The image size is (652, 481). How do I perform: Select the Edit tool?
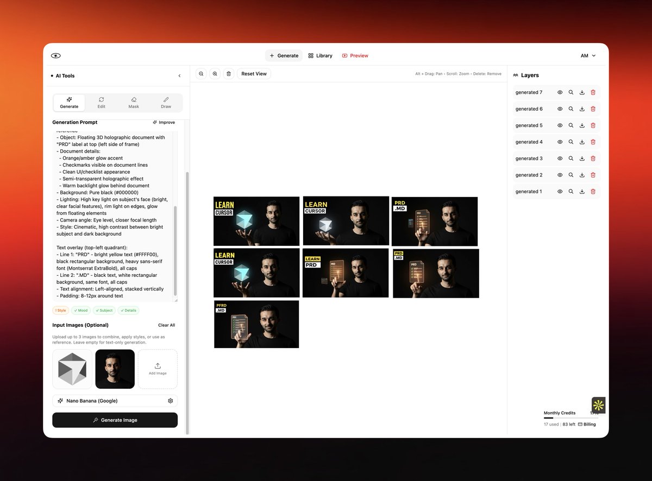tap(101, 103)
